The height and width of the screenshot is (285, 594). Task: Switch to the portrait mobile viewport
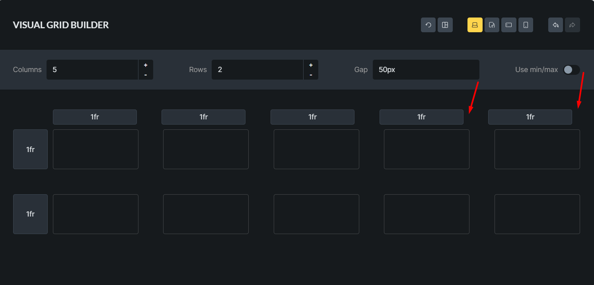526,25
